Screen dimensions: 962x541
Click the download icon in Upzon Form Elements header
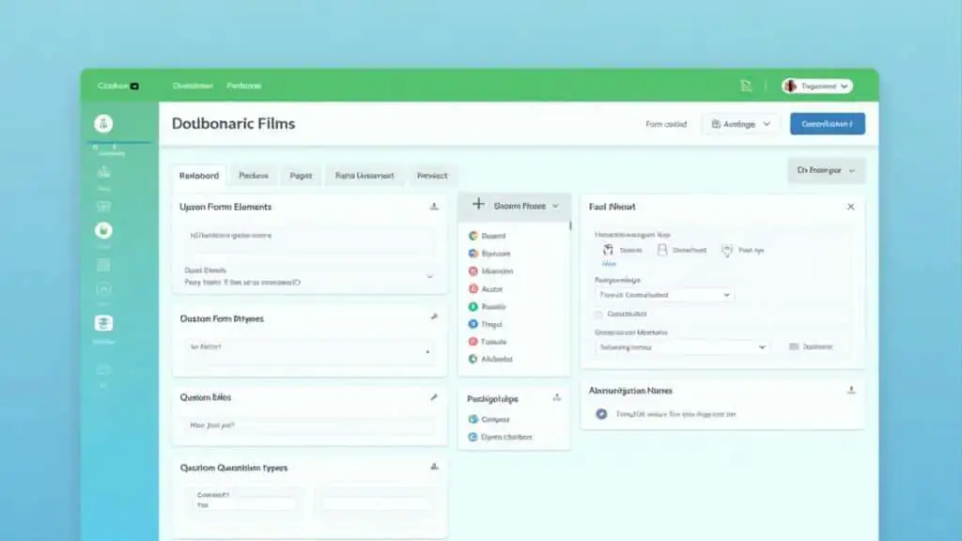pyautogui.click(x=433, y=207)
